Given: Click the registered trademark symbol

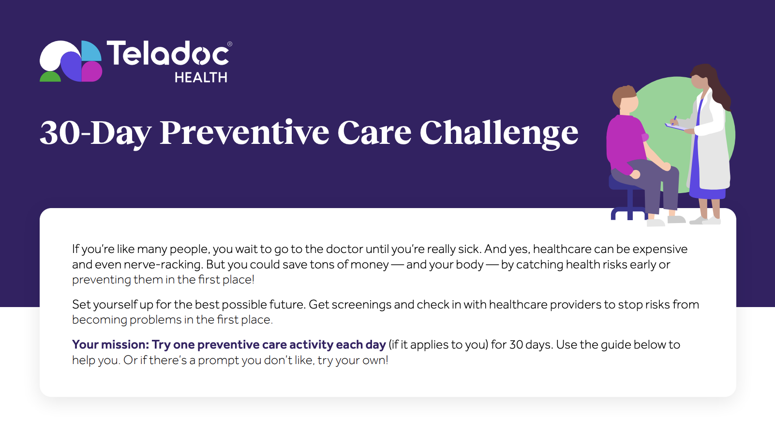Looking at the screenshot, I should [230, 44].
